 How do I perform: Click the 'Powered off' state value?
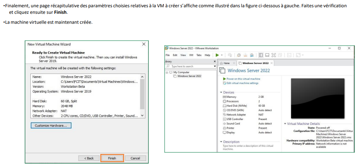click(x=323, y=128)
